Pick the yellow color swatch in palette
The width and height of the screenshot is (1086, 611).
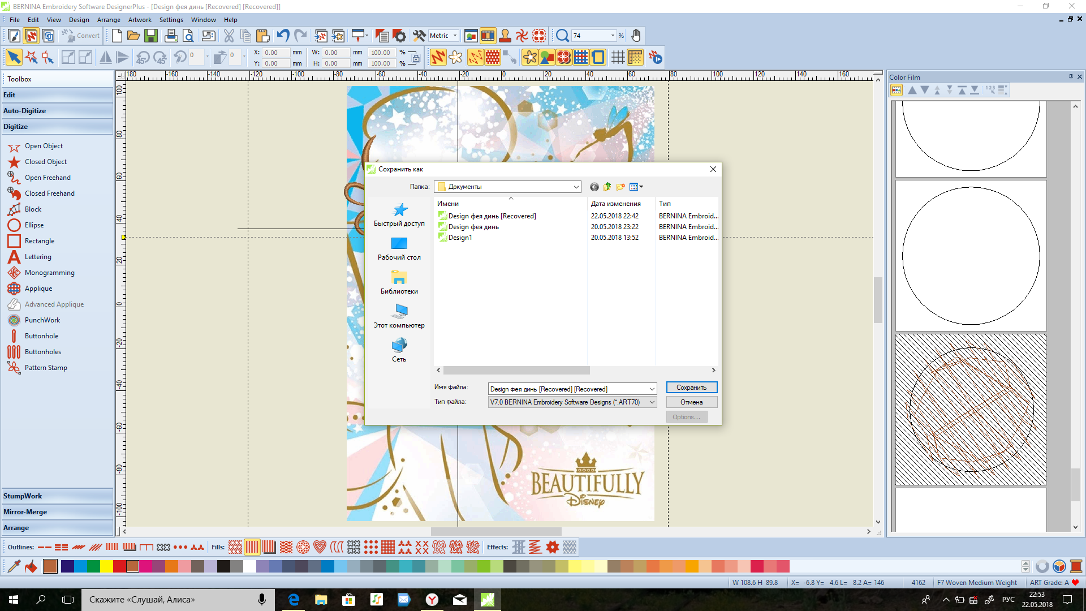106,566
